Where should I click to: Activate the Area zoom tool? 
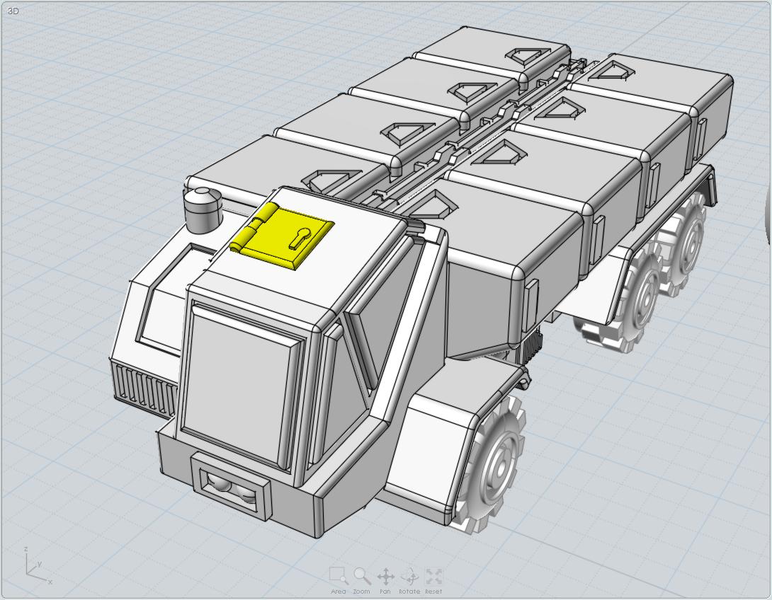339,576
